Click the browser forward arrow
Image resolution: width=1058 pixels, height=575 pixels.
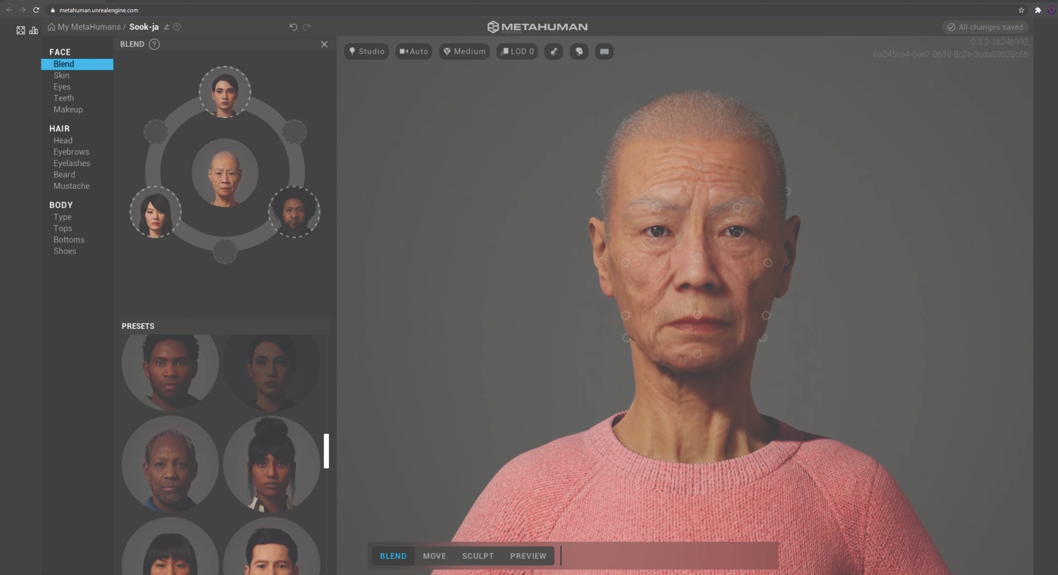(x=22, y=10)
